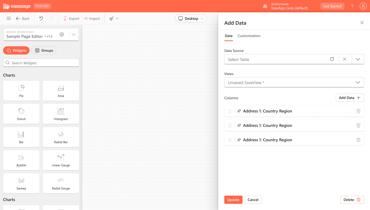
Task: Export the page
Action: (71, 19)
